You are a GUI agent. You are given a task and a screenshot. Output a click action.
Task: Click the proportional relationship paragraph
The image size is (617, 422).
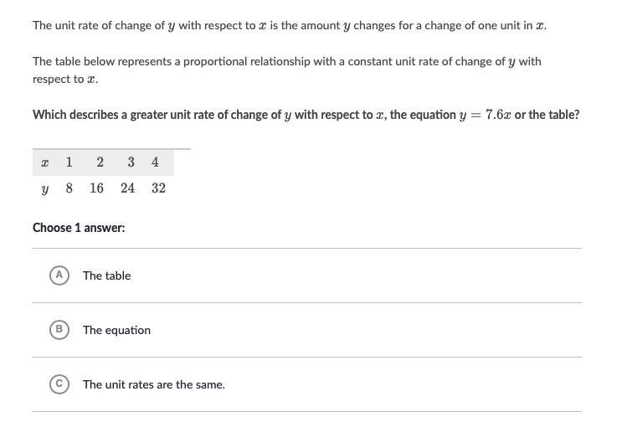286,70
